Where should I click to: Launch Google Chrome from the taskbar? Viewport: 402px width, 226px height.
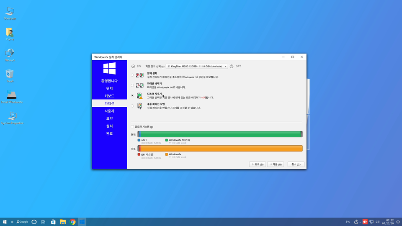72,222
